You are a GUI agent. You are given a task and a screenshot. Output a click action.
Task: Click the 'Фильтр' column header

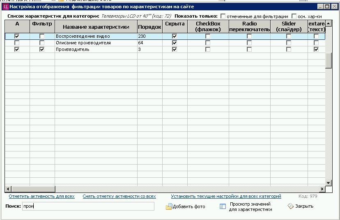pos(42,26)
